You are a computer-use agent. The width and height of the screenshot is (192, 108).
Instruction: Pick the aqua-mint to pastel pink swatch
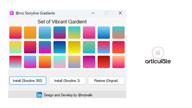[59, 62]
